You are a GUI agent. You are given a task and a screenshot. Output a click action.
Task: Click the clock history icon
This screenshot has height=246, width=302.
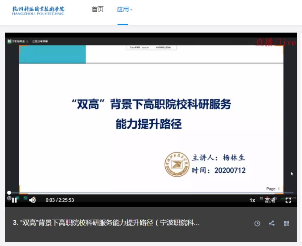[x=257, y=223]
